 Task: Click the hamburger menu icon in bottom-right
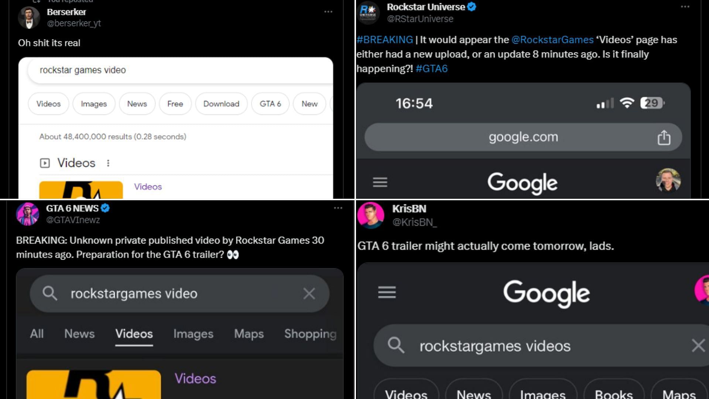point(387,292)
